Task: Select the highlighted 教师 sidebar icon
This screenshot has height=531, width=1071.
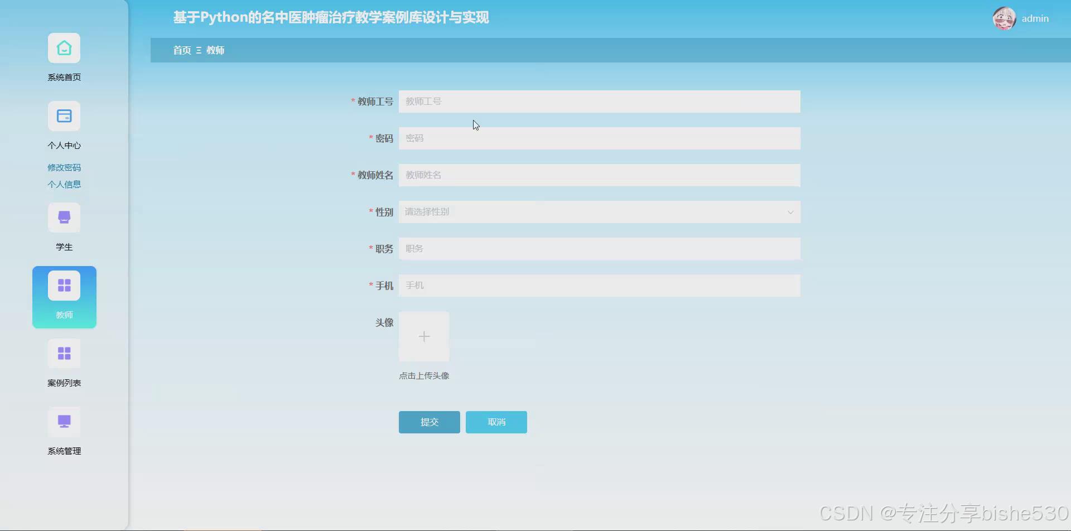Action: tap(64, 285)
